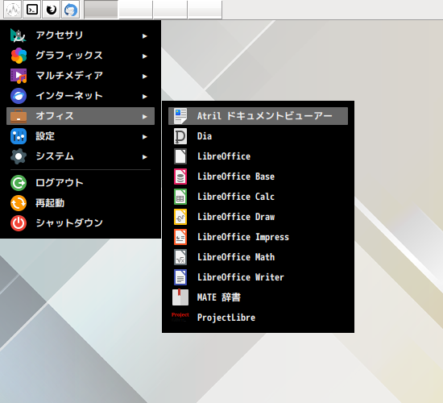This screenshot has width=443, height=403.
Task: Launch LibreOffice Writer
Action: click(x=258, y=277)
